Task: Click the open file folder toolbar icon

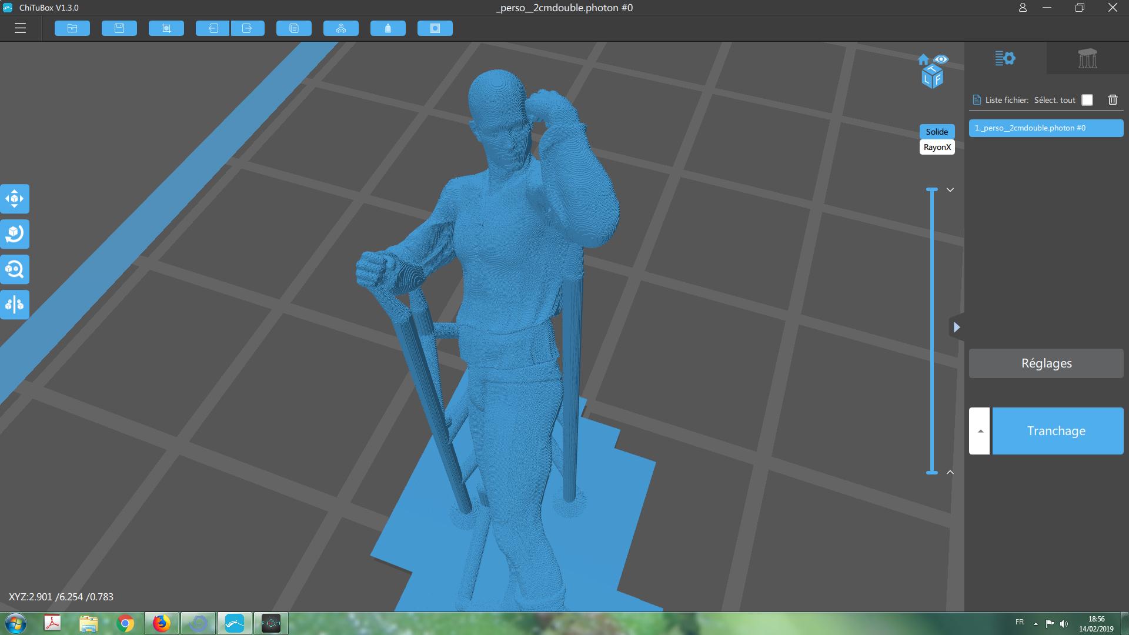Action: (x=72, y=28)
